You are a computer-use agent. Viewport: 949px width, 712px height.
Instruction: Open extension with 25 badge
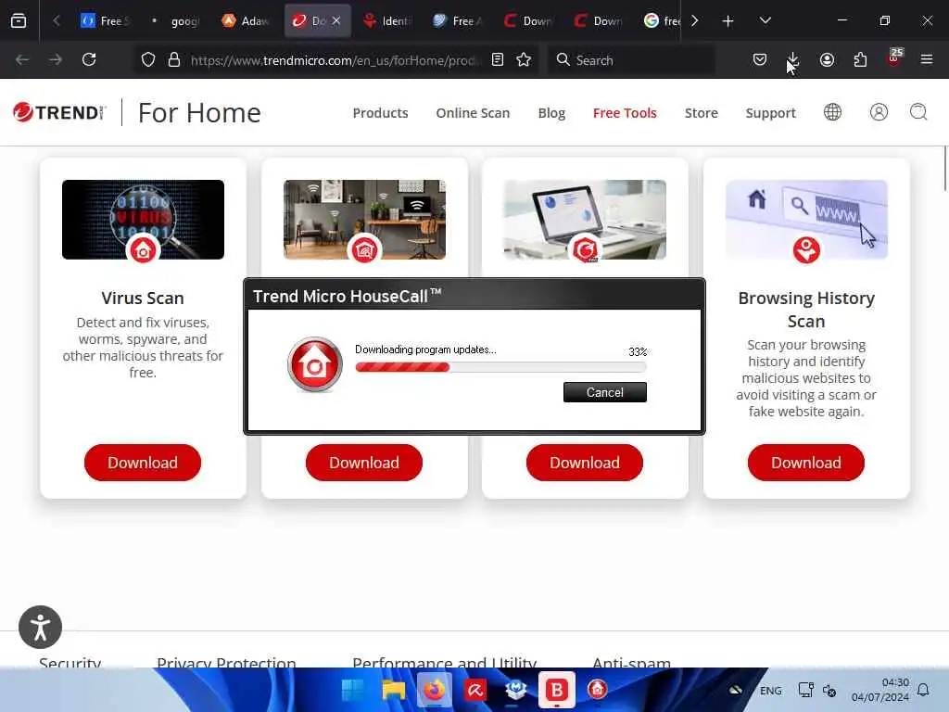point(894,58)
